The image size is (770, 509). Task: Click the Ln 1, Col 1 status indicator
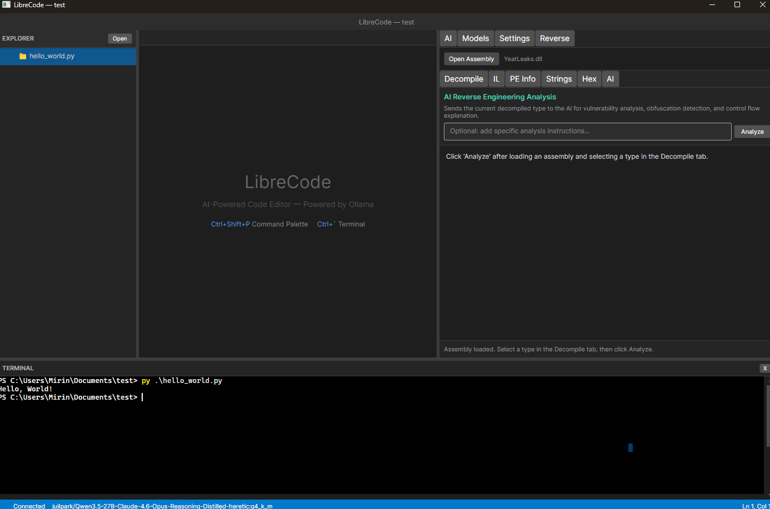pos(756,506)
